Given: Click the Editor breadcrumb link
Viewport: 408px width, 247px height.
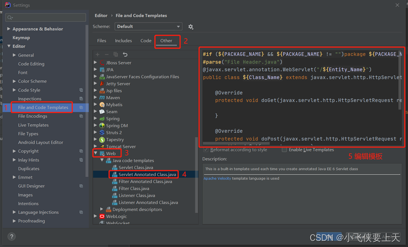Looking at the screenshot, I should click(101, 16).
